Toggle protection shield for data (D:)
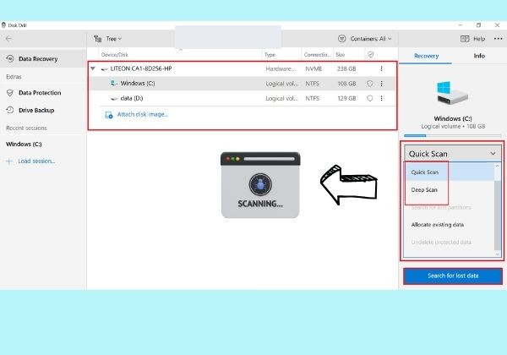507x355 pixels. (x=370, y=98)
